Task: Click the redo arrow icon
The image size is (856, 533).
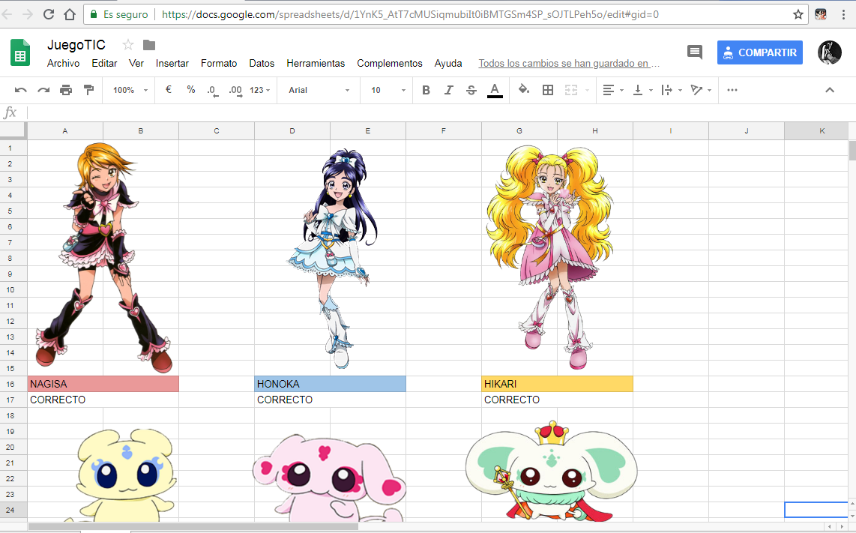Action: point(43,90)
